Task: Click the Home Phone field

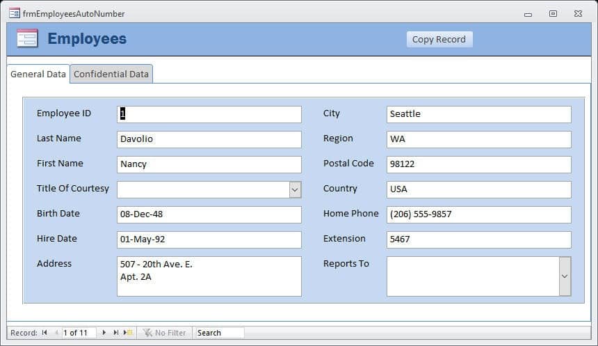Action: click(478, 214)
